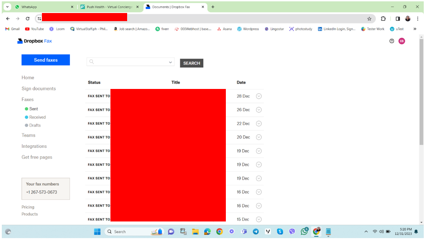The width and height of the screenshot is (426, 239).
Task: Open the account avatar menu
Action: [402, 41]
